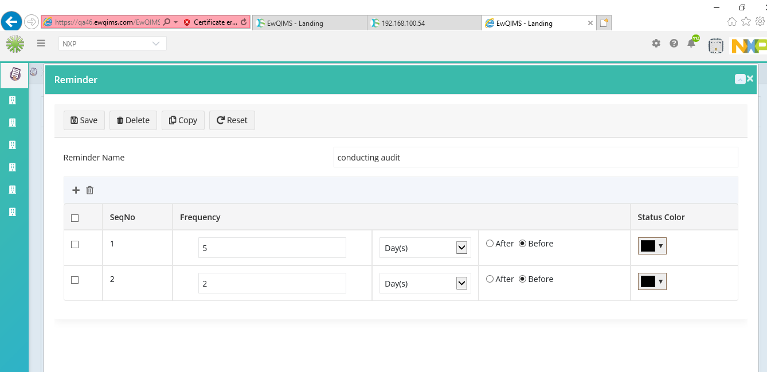Select Before radio in row 2
Screen dimensions: 767x372
(x=522, y=279)
